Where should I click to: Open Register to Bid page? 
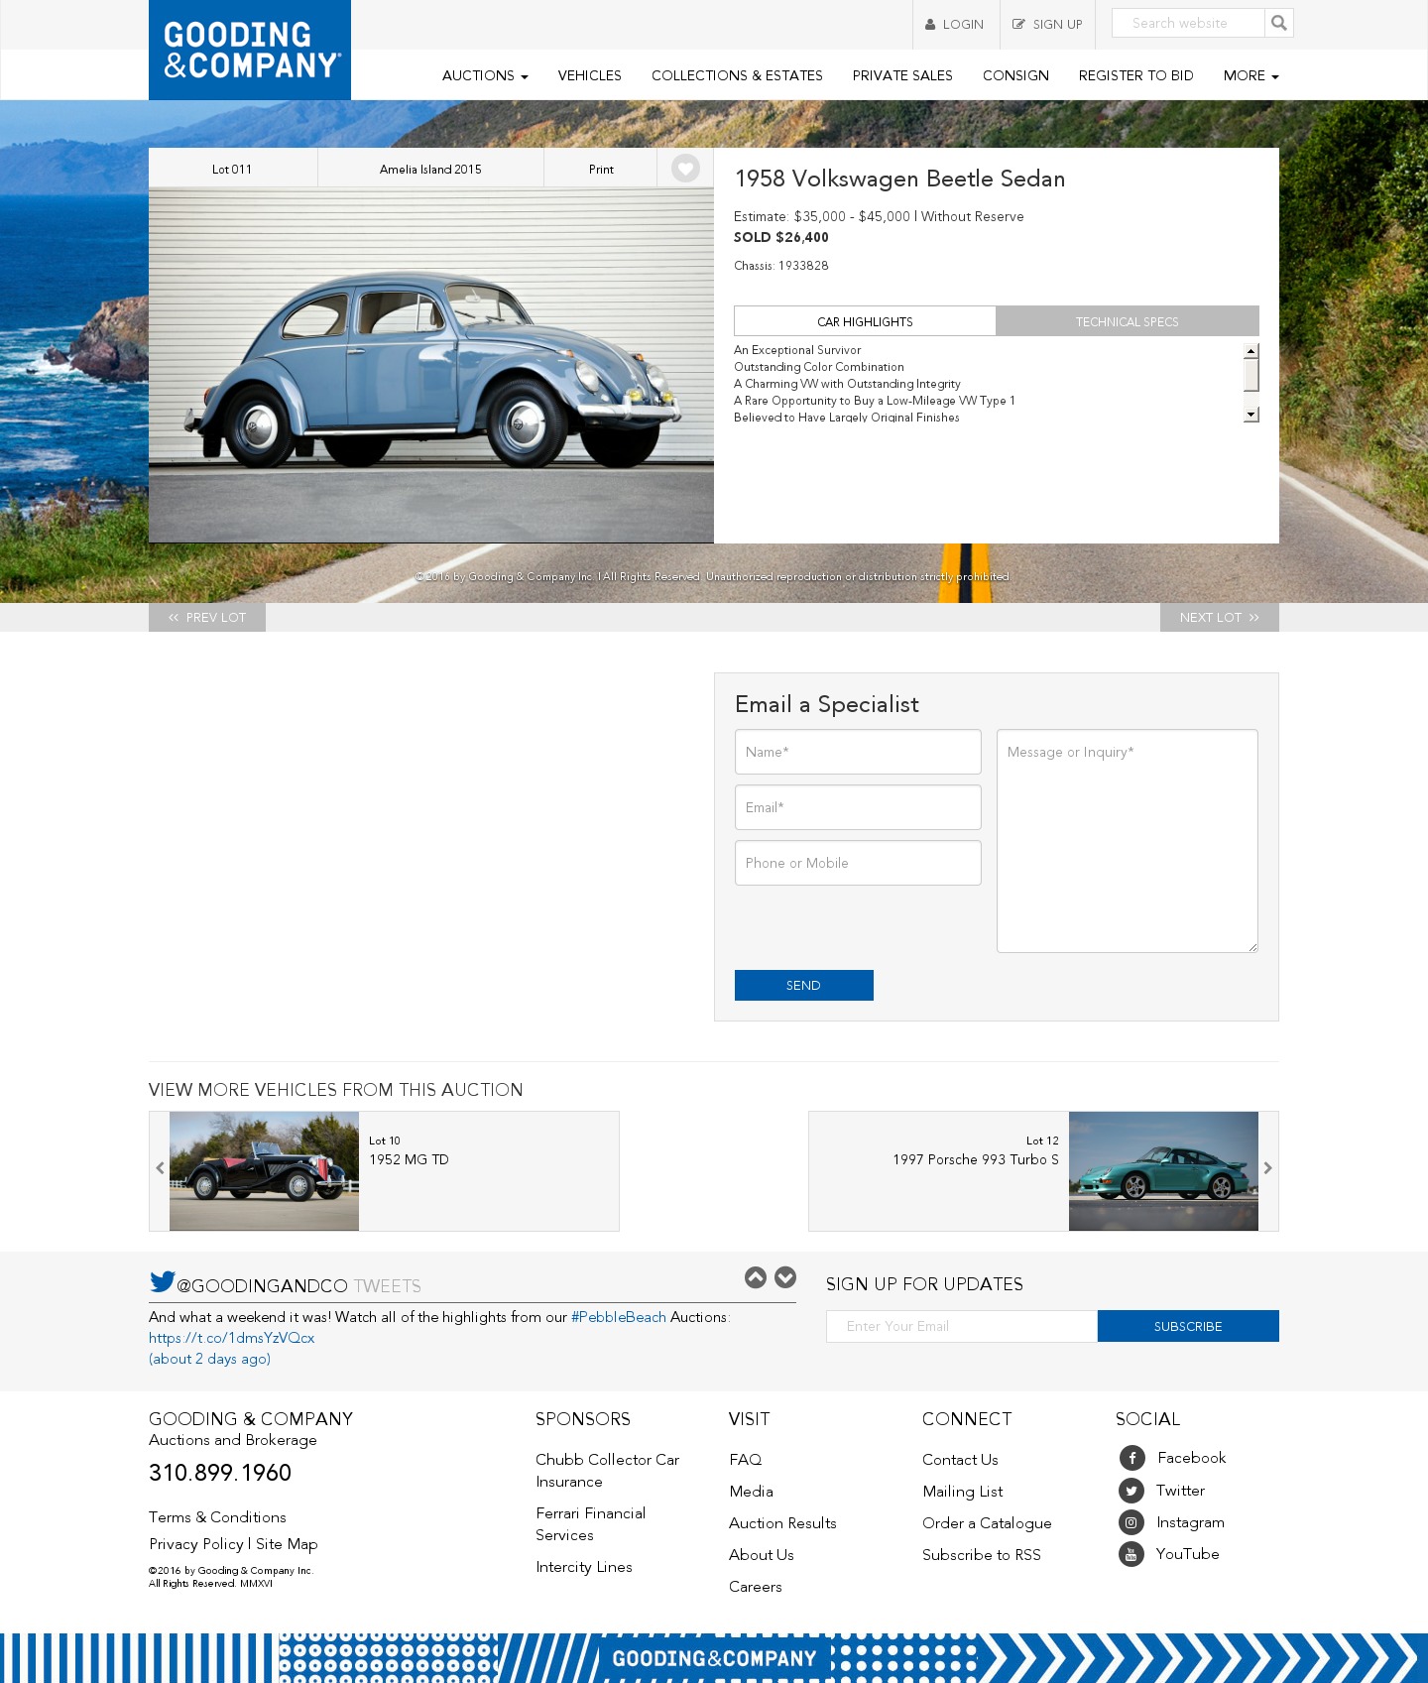click(x=1135, y=75)
